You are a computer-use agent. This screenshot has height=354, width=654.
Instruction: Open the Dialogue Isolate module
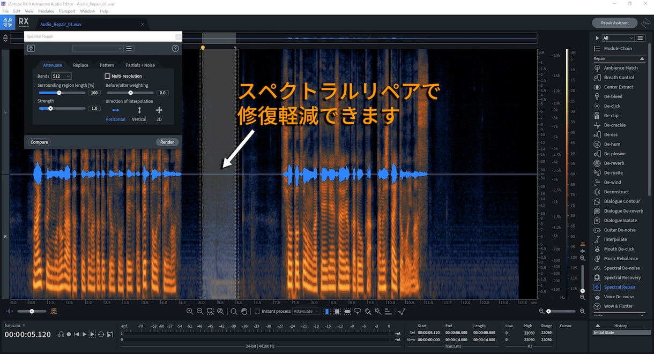click(619, 221)
